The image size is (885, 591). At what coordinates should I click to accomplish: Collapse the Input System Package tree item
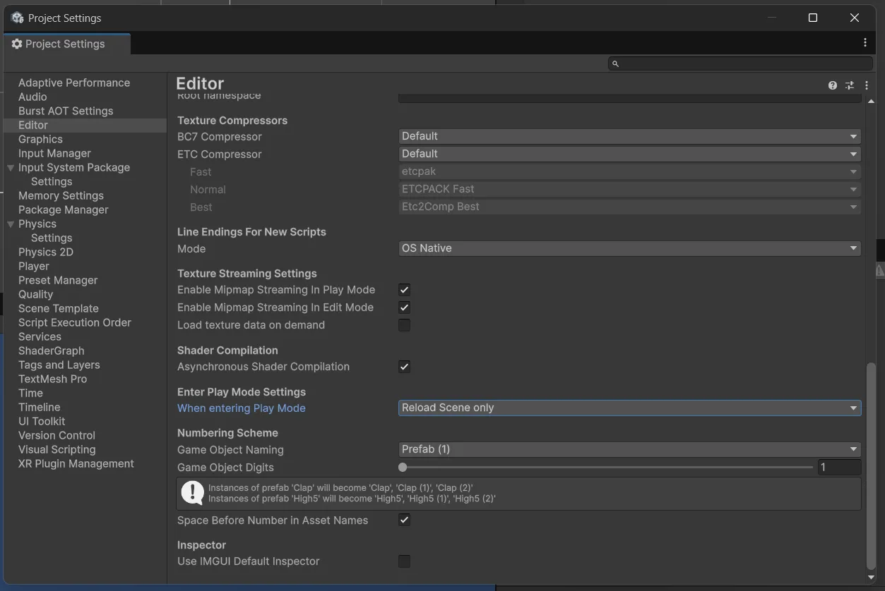tap(11, 168)
